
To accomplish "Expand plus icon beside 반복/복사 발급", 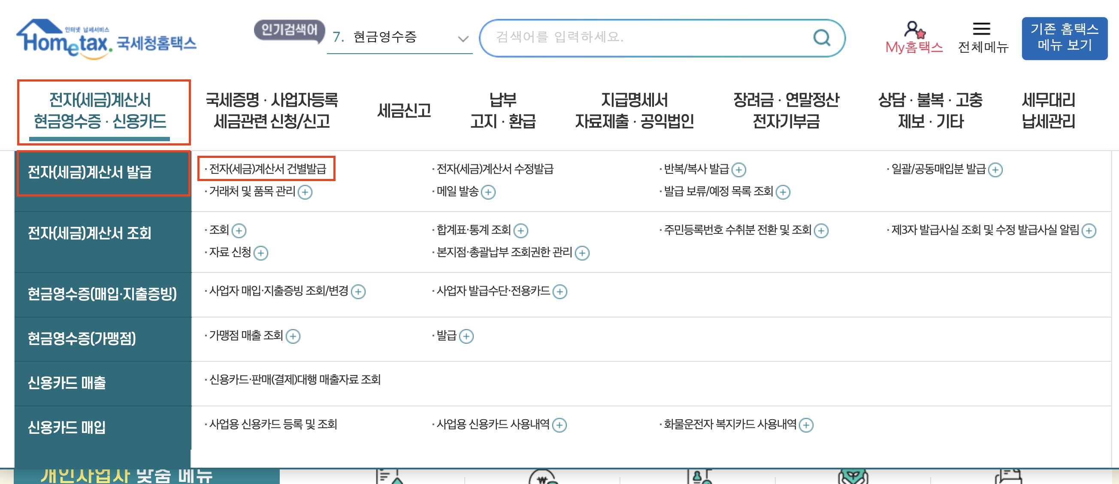I will pyautogui.click(x=738, y=169).
